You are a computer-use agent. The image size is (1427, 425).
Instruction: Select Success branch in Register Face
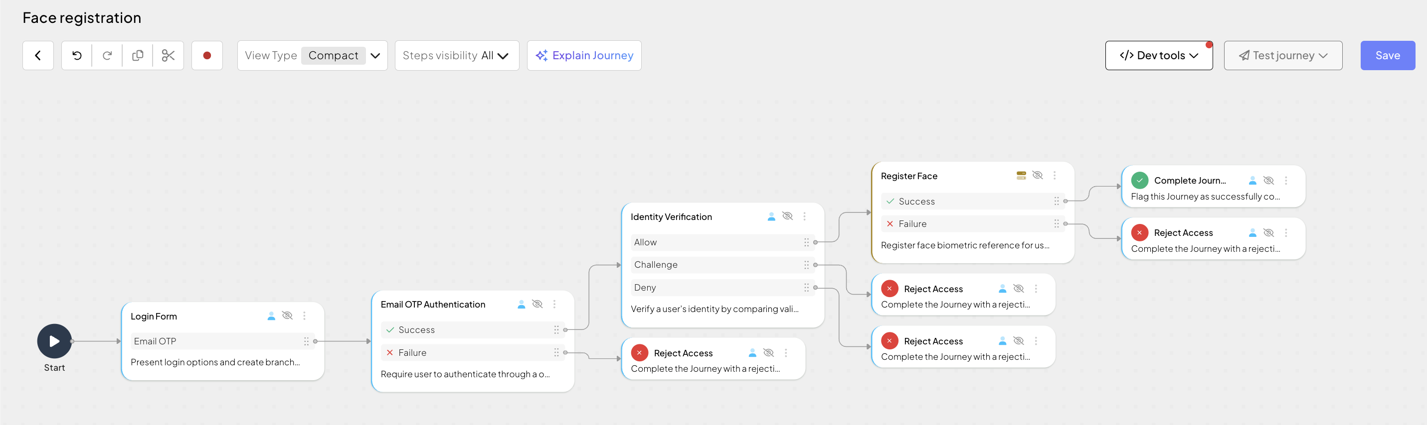coord(973,201)
